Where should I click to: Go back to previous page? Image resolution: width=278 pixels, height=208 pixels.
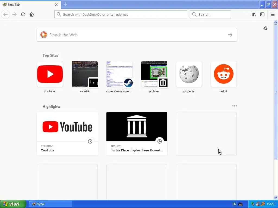coord(5,14)
